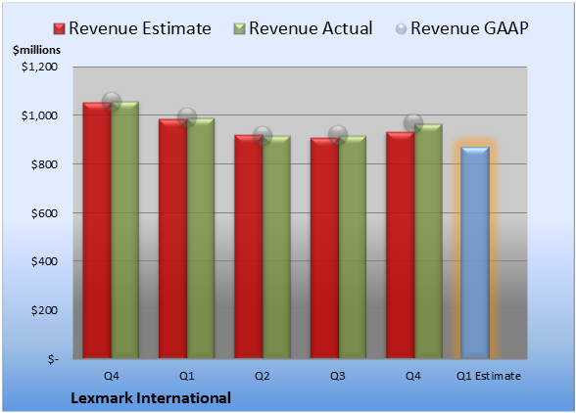
Task: Click the green Revenue Actual legend swatch
Action: tap(239, 29)
